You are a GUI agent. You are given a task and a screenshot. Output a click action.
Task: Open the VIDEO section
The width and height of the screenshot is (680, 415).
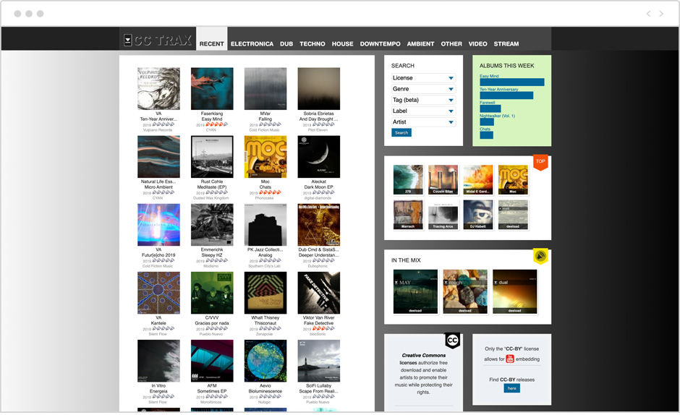click(x=478, y=44)
